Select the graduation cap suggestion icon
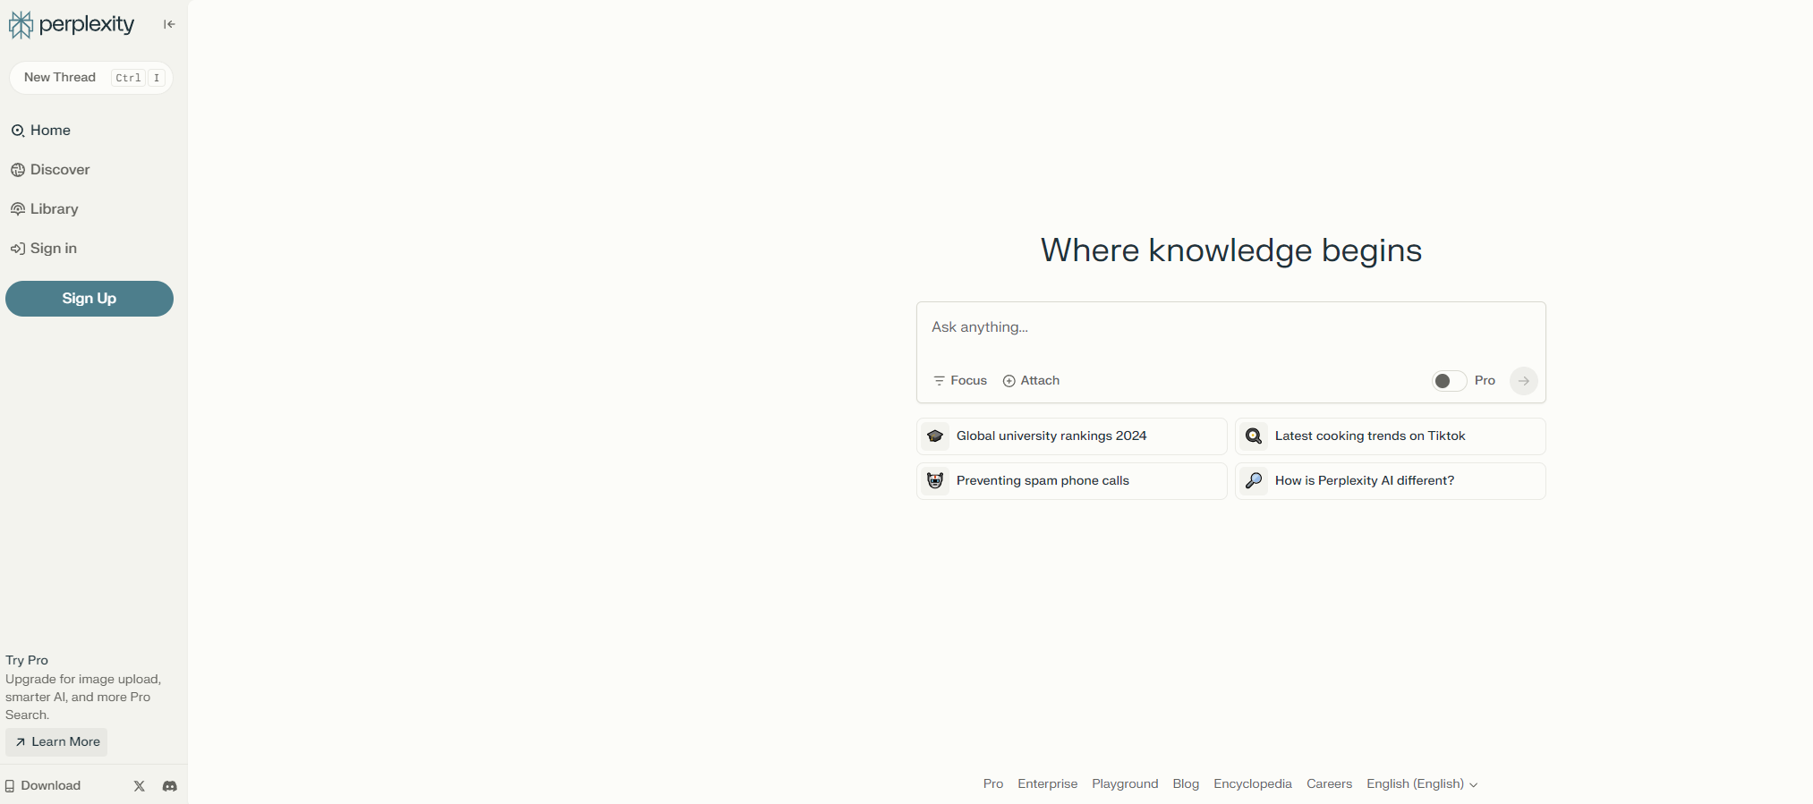This screenshot has width=1813, height=804. [x=935, y=436]
